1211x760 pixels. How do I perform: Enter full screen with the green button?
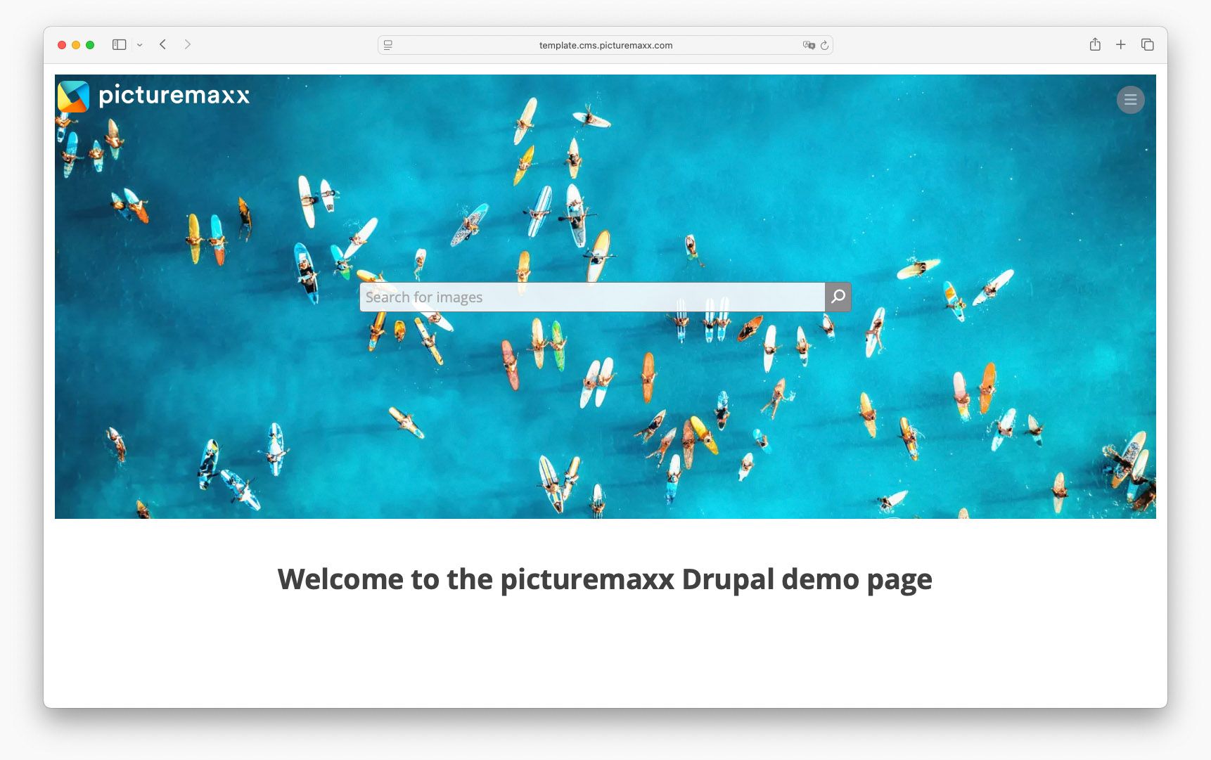[x=90, y=44]
